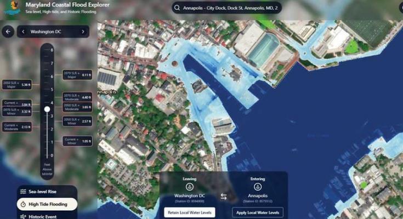Click the swap stations arrows icon

[x=224, y=197]
